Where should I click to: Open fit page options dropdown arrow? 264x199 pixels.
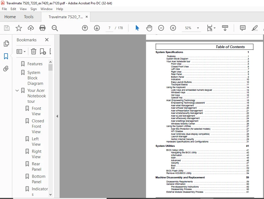coord(214,28)
